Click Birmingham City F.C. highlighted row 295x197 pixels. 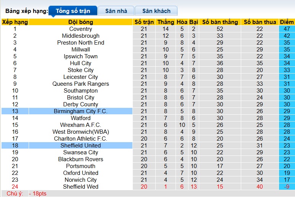(x=81, y=111)
